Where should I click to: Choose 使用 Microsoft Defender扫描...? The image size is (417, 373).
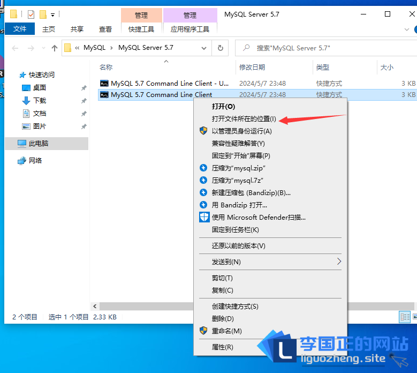coord(270,217)
